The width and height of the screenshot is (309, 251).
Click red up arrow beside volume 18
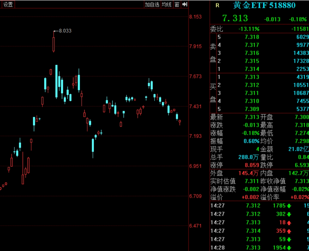point(289,223)
